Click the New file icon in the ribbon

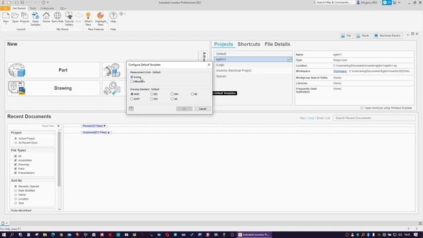(x=6, y=16)
